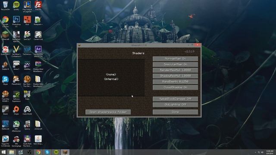This screenshot has width=276, height=155.
Task: Select the Battlefield desktop icon
Action: tap(16, 37)
